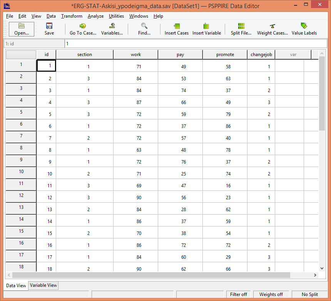
Task: Open the Utilities menu
Action: 116,16
